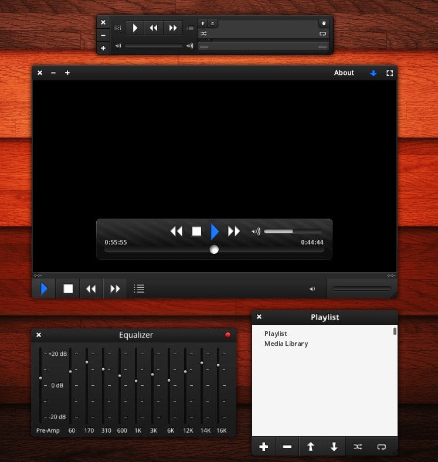Adjust the 60 Hz equalizer band

[70, 372]
